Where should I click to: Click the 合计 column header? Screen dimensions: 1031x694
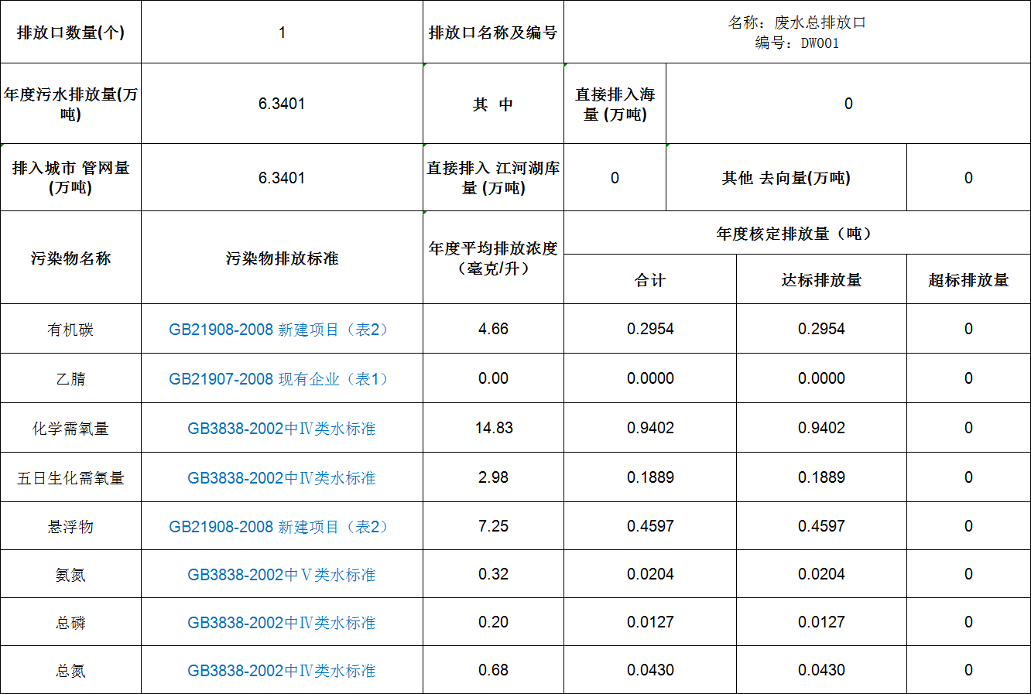(649, 280)
